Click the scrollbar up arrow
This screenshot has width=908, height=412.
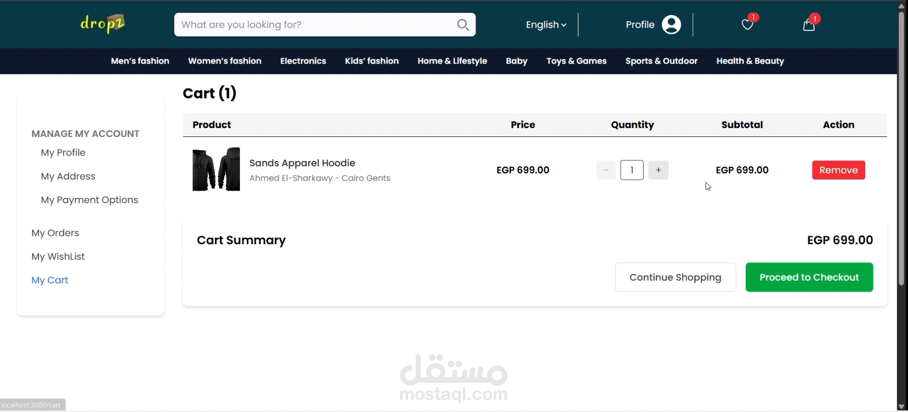901,5
